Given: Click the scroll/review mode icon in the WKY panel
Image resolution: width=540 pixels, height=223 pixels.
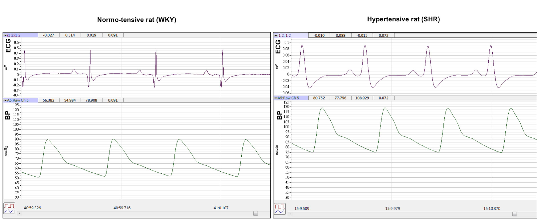Looking at the screenshot, I should [9, 208].
